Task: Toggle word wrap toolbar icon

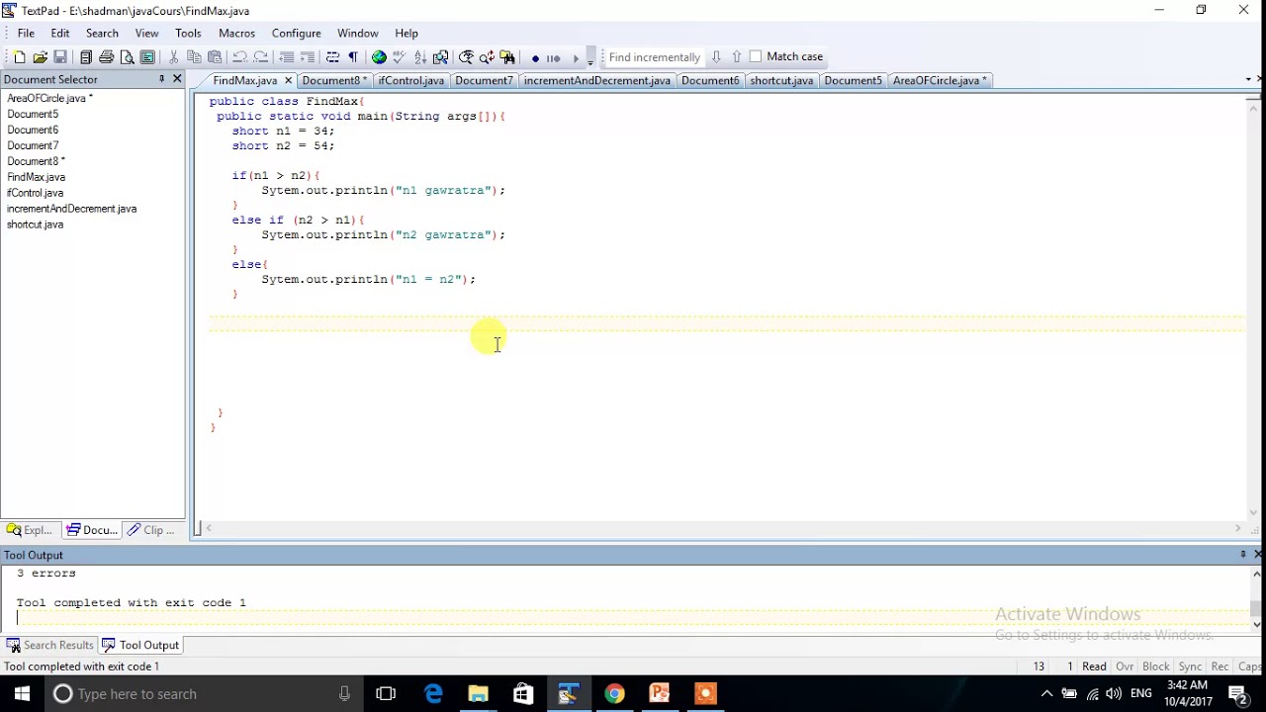Action: pos(333,57)
